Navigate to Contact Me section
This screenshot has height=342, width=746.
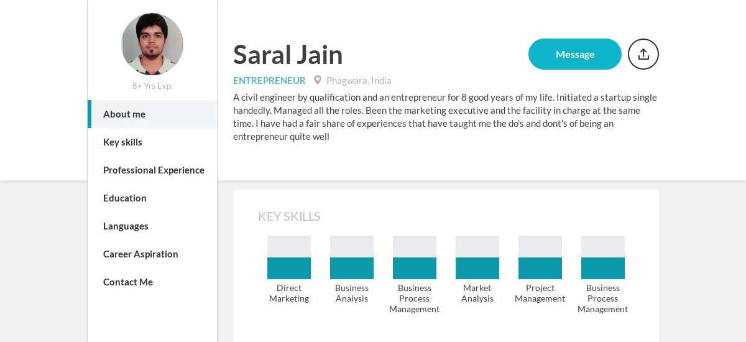tap(152, 282)
